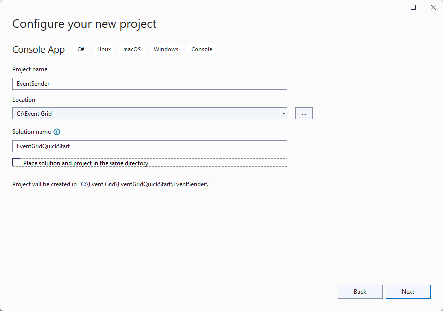Expand the recent locations list
This screenshot has height=311, width=443.
[x=283, y=113]
